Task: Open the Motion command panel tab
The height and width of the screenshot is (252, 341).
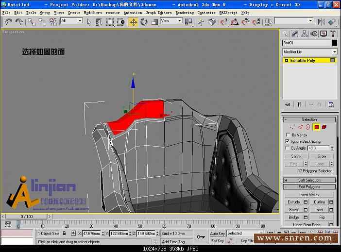Action: tap(314, 34)
